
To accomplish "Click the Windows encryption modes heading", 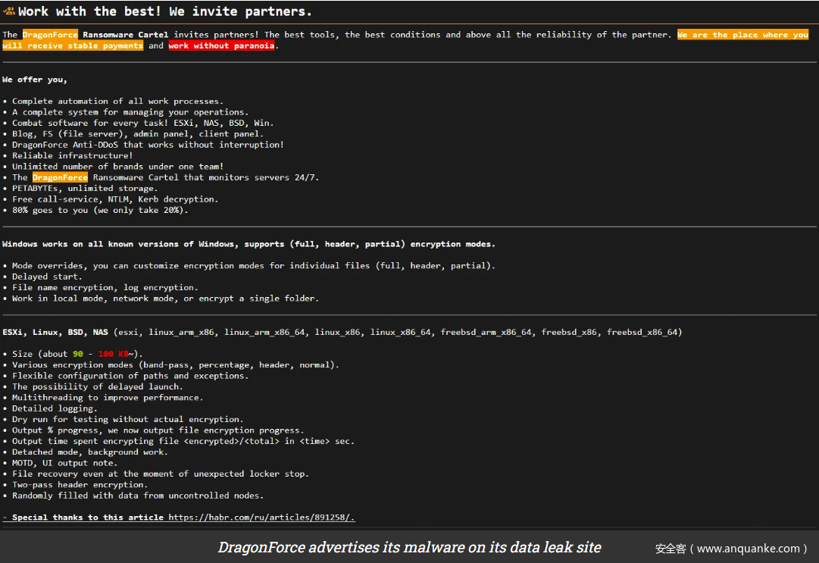I will click(249, 244).
